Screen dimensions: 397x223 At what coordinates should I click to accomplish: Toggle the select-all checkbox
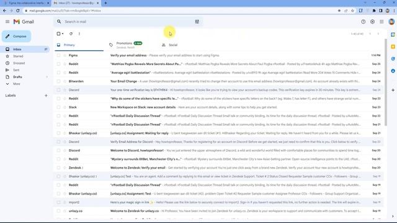(58, 33)
